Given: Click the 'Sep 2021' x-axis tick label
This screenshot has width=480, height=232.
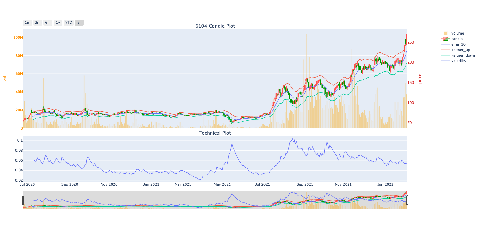Looking at the screenshot, I should (x=305, y=184).
